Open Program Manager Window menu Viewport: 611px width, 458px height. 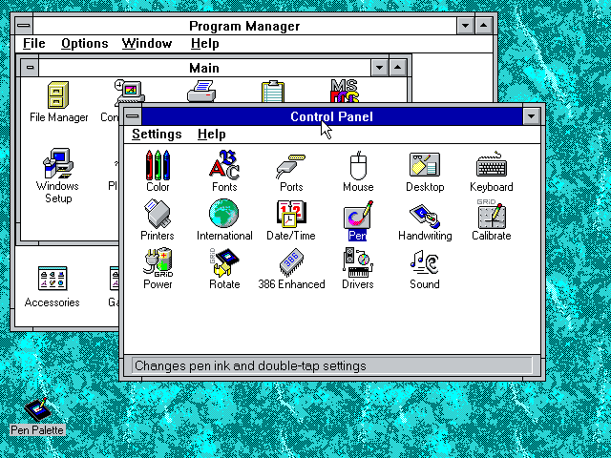[147, 43]
